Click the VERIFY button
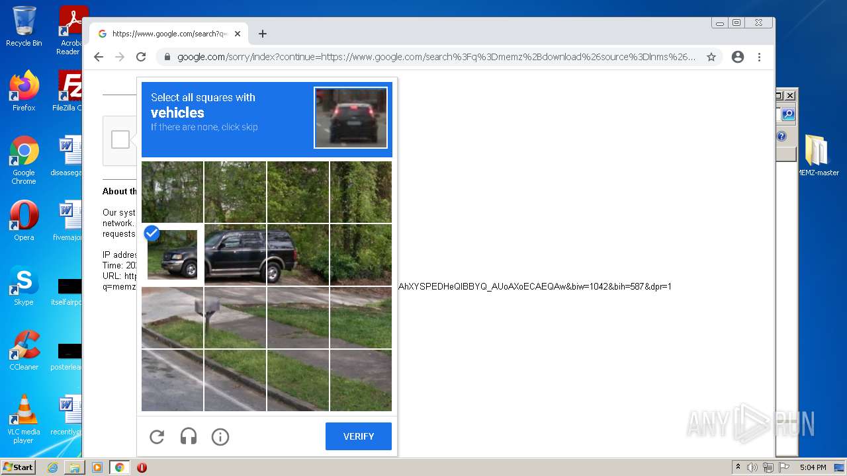 [x=359, y=436]
